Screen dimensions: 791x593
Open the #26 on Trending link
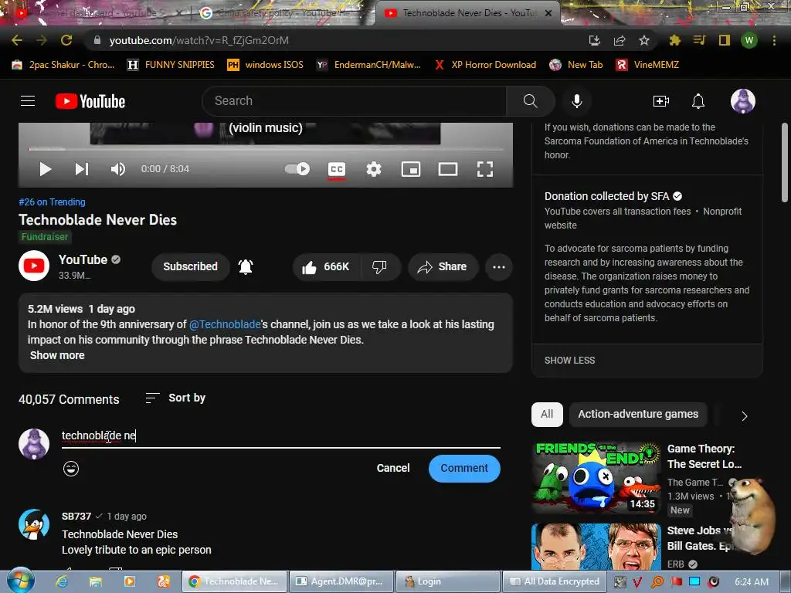(52, 202)
